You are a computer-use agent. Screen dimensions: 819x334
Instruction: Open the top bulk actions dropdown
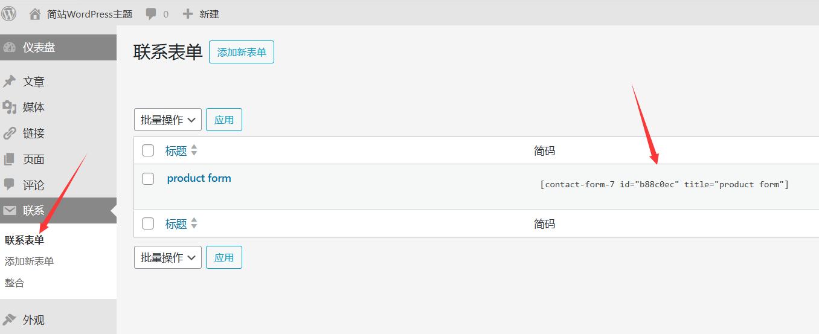click(x=168, y=120)
